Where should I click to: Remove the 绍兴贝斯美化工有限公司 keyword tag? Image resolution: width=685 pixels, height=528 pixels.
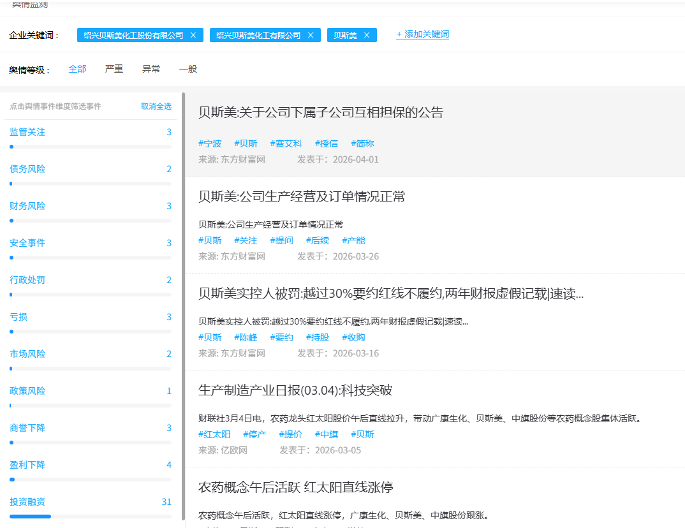(310, 35)
